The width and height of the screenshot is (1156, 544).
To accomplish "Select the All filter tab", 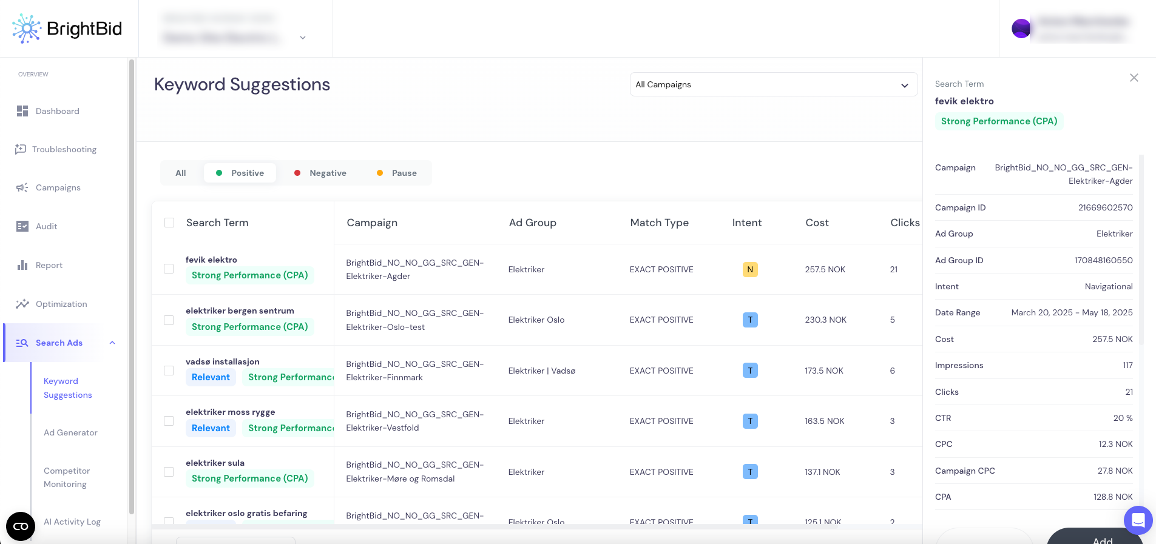I will coord(181,173).
